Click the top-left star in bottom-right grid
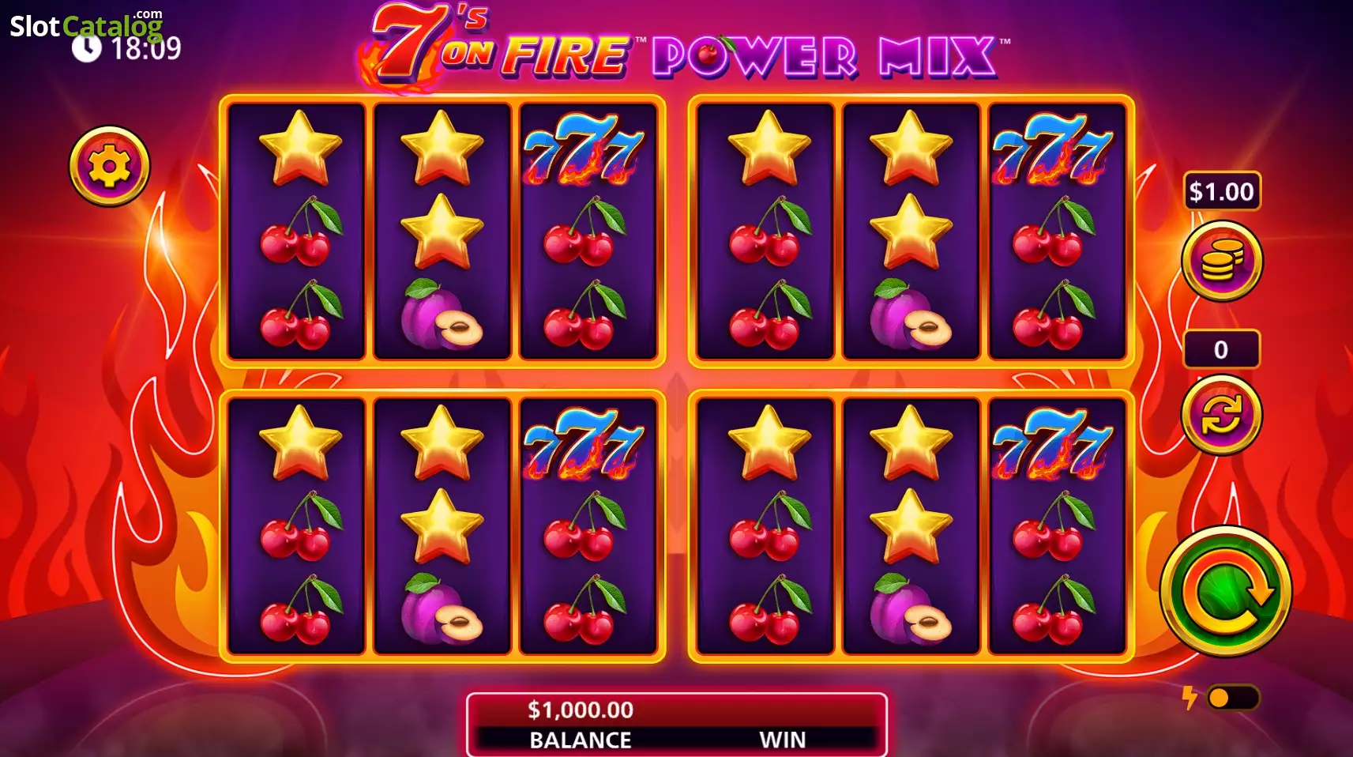 pos(769,443)
